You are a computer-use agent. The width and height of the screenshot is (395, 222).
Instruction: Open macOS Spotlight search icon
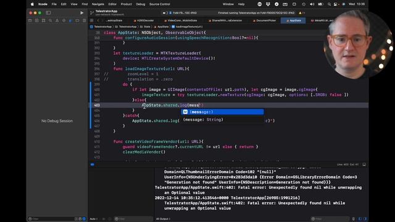tap(329, 4)
